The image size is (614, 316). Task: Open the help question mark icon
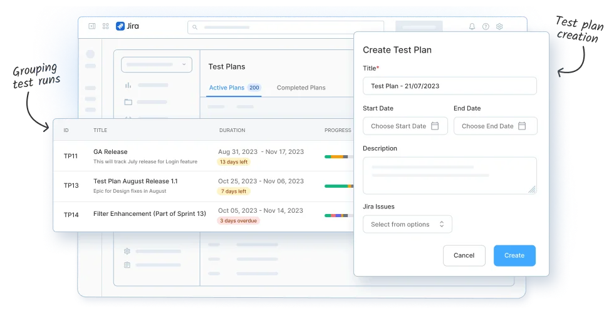tap(486, 26)
